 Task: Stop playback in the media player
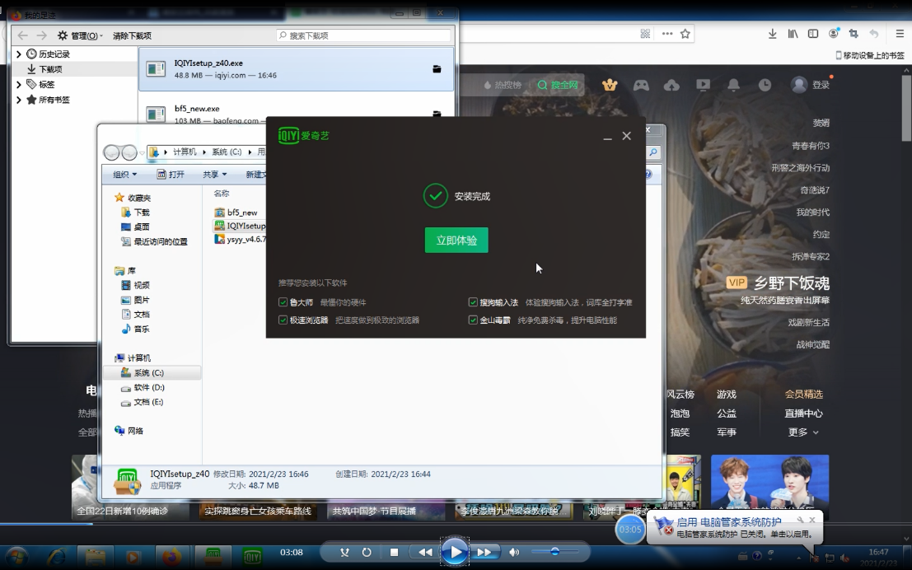(395, 552)
